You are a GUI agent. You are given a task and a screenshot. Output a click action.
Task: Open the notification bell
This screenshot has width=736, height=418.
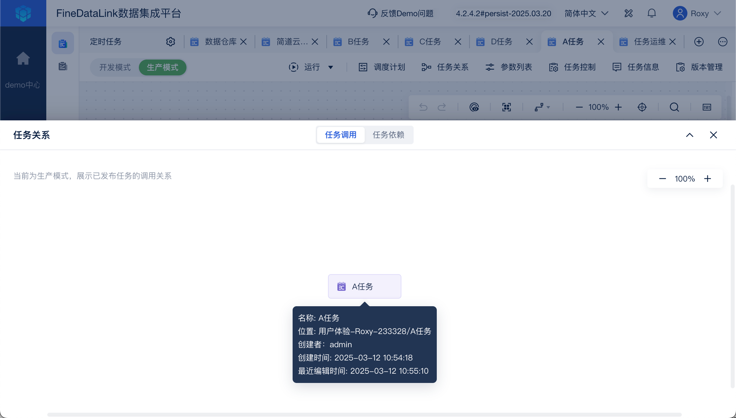[652, 13]
